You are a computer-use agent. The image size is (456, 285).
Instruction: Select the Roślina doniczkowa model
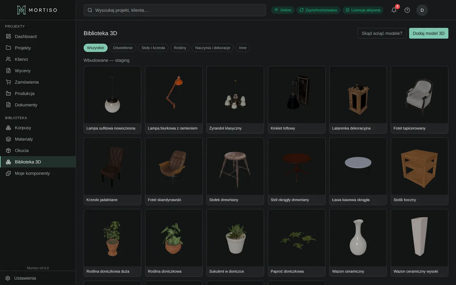point(174,243)
